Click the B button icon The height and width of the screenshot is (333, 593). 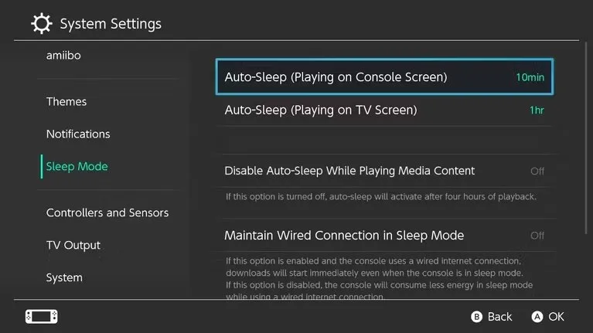pos(477,317)
